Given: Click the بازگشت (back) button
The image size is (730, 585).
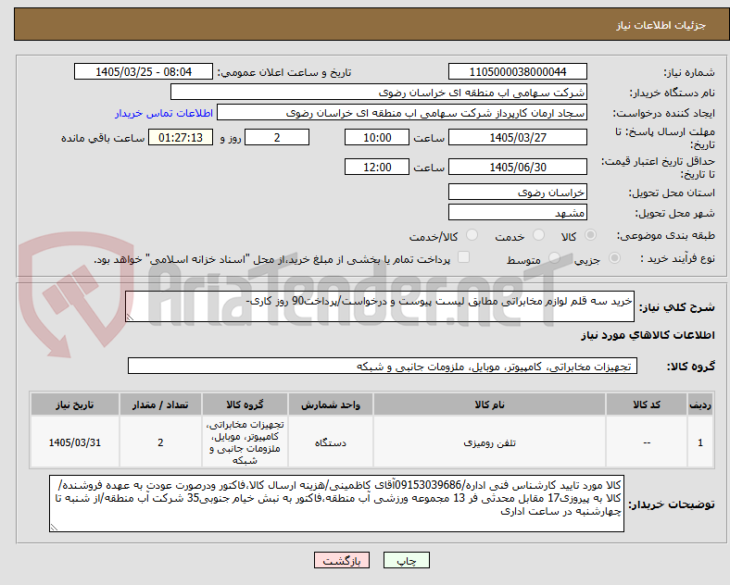Looking at the screenshot, I should click(342, 560).
